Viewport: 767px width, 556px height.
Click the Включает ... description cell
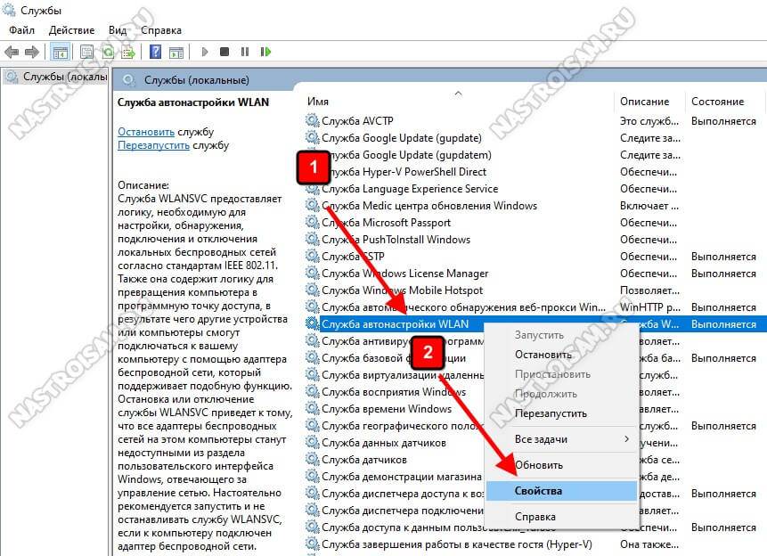649,206
